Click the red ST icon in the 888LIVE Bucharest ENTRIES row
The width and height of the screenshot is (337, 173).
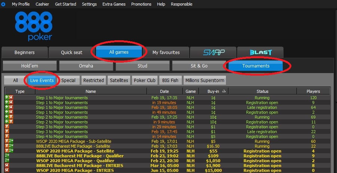tap(7, 166)
